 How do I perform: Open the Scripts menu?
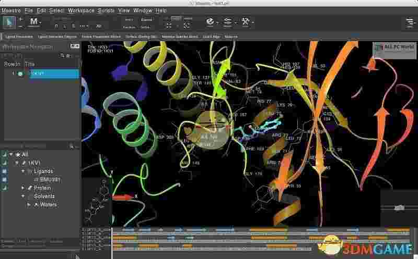[x=106, y=10]
